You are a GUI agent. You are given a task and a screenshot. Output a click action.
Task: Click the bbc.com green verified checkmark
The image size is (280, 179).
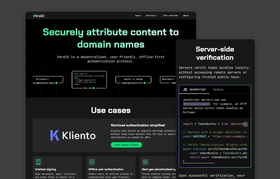(x=94, y=88)
